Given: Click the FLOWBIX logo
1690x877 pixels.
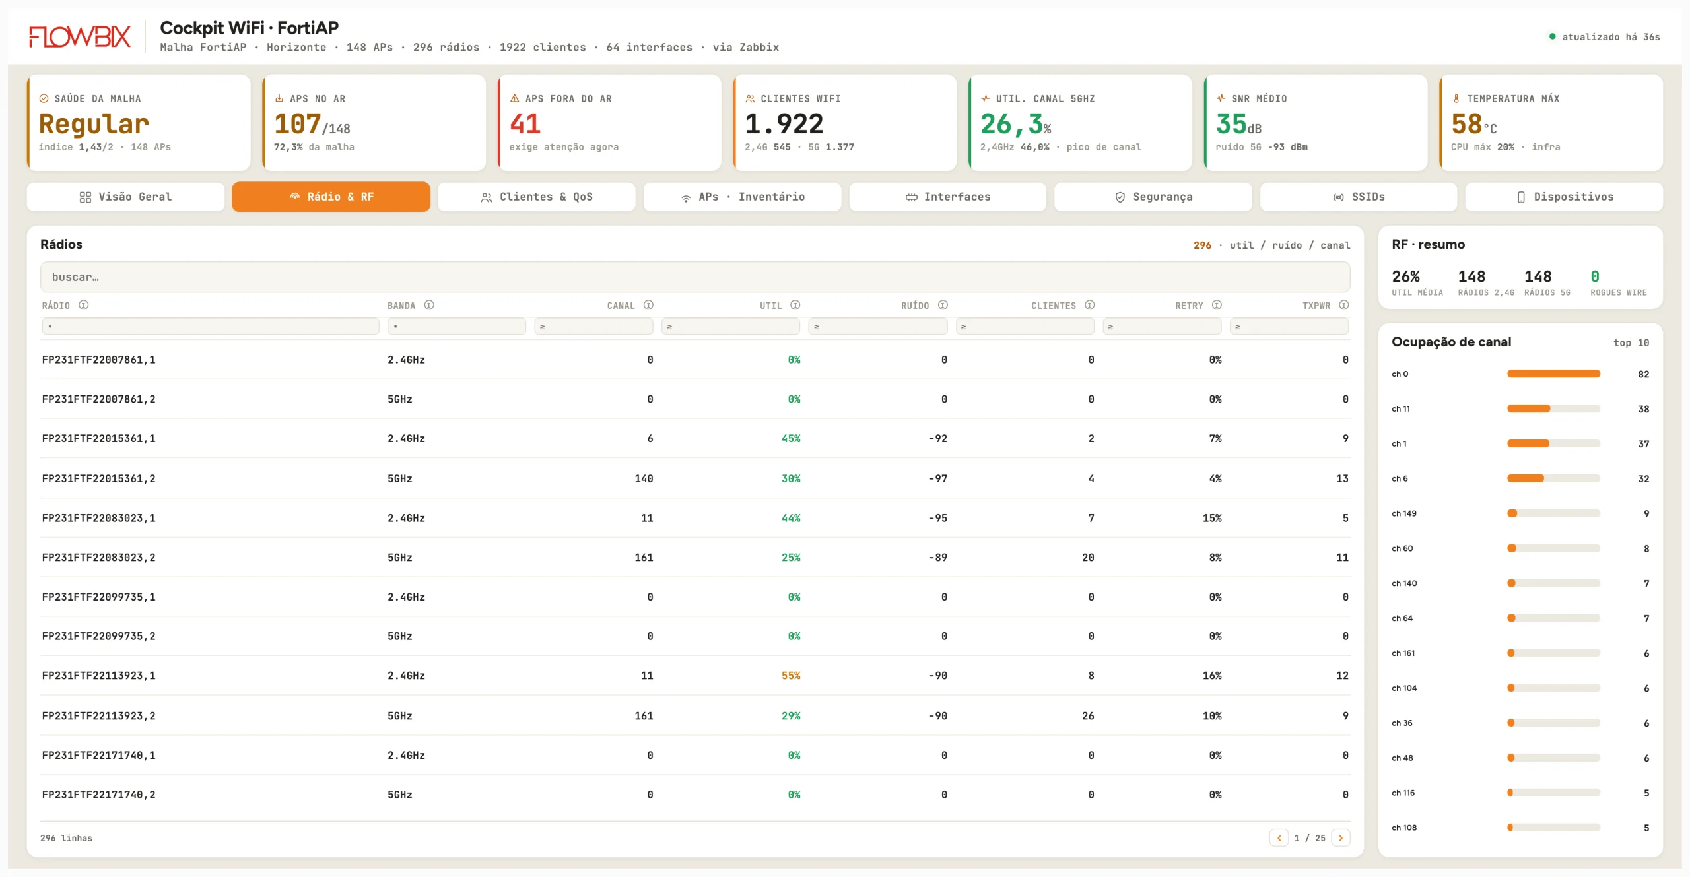Looking at the screenshot, I should tap(80, 36).
